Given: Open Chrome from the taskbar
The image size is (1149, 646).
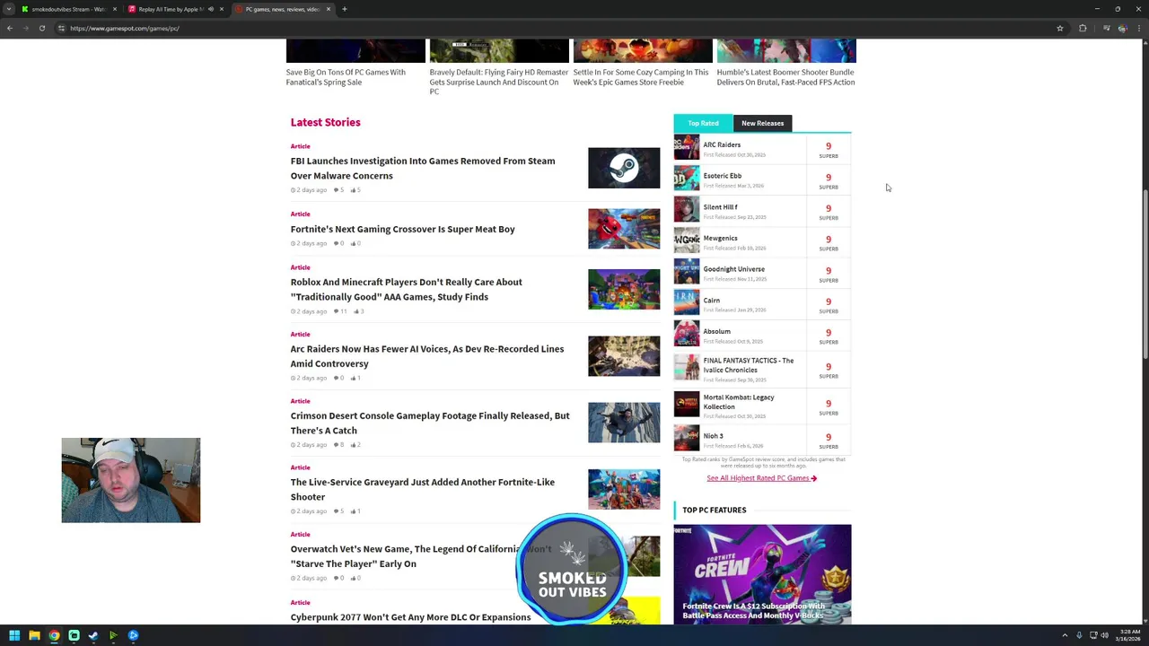Looking at the screenshot, I should click(x=54, y=635).
